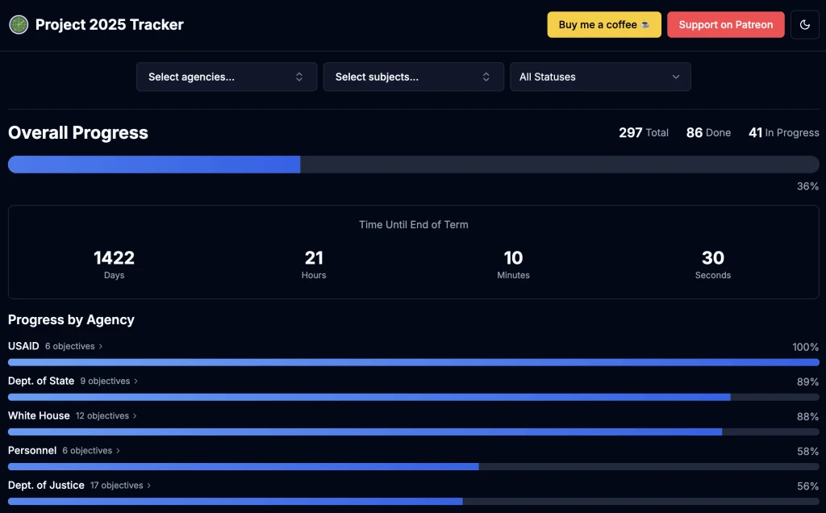Click the Time Until End of Term label
Image resolution: width=826 pixels, height=513 pixels.
pyautogui.click(x=414, y=224)
